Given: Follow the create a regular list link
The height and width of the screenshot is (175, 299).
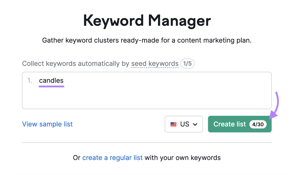Looking at the screenshot, I should [x=112, y=158].
